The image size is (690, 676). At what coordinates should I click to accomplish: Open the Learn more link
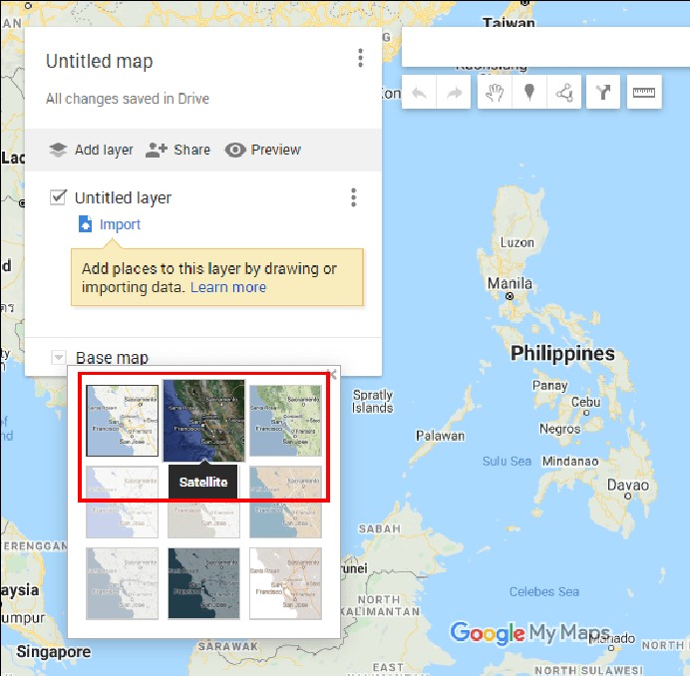click(x=228, y=287)
